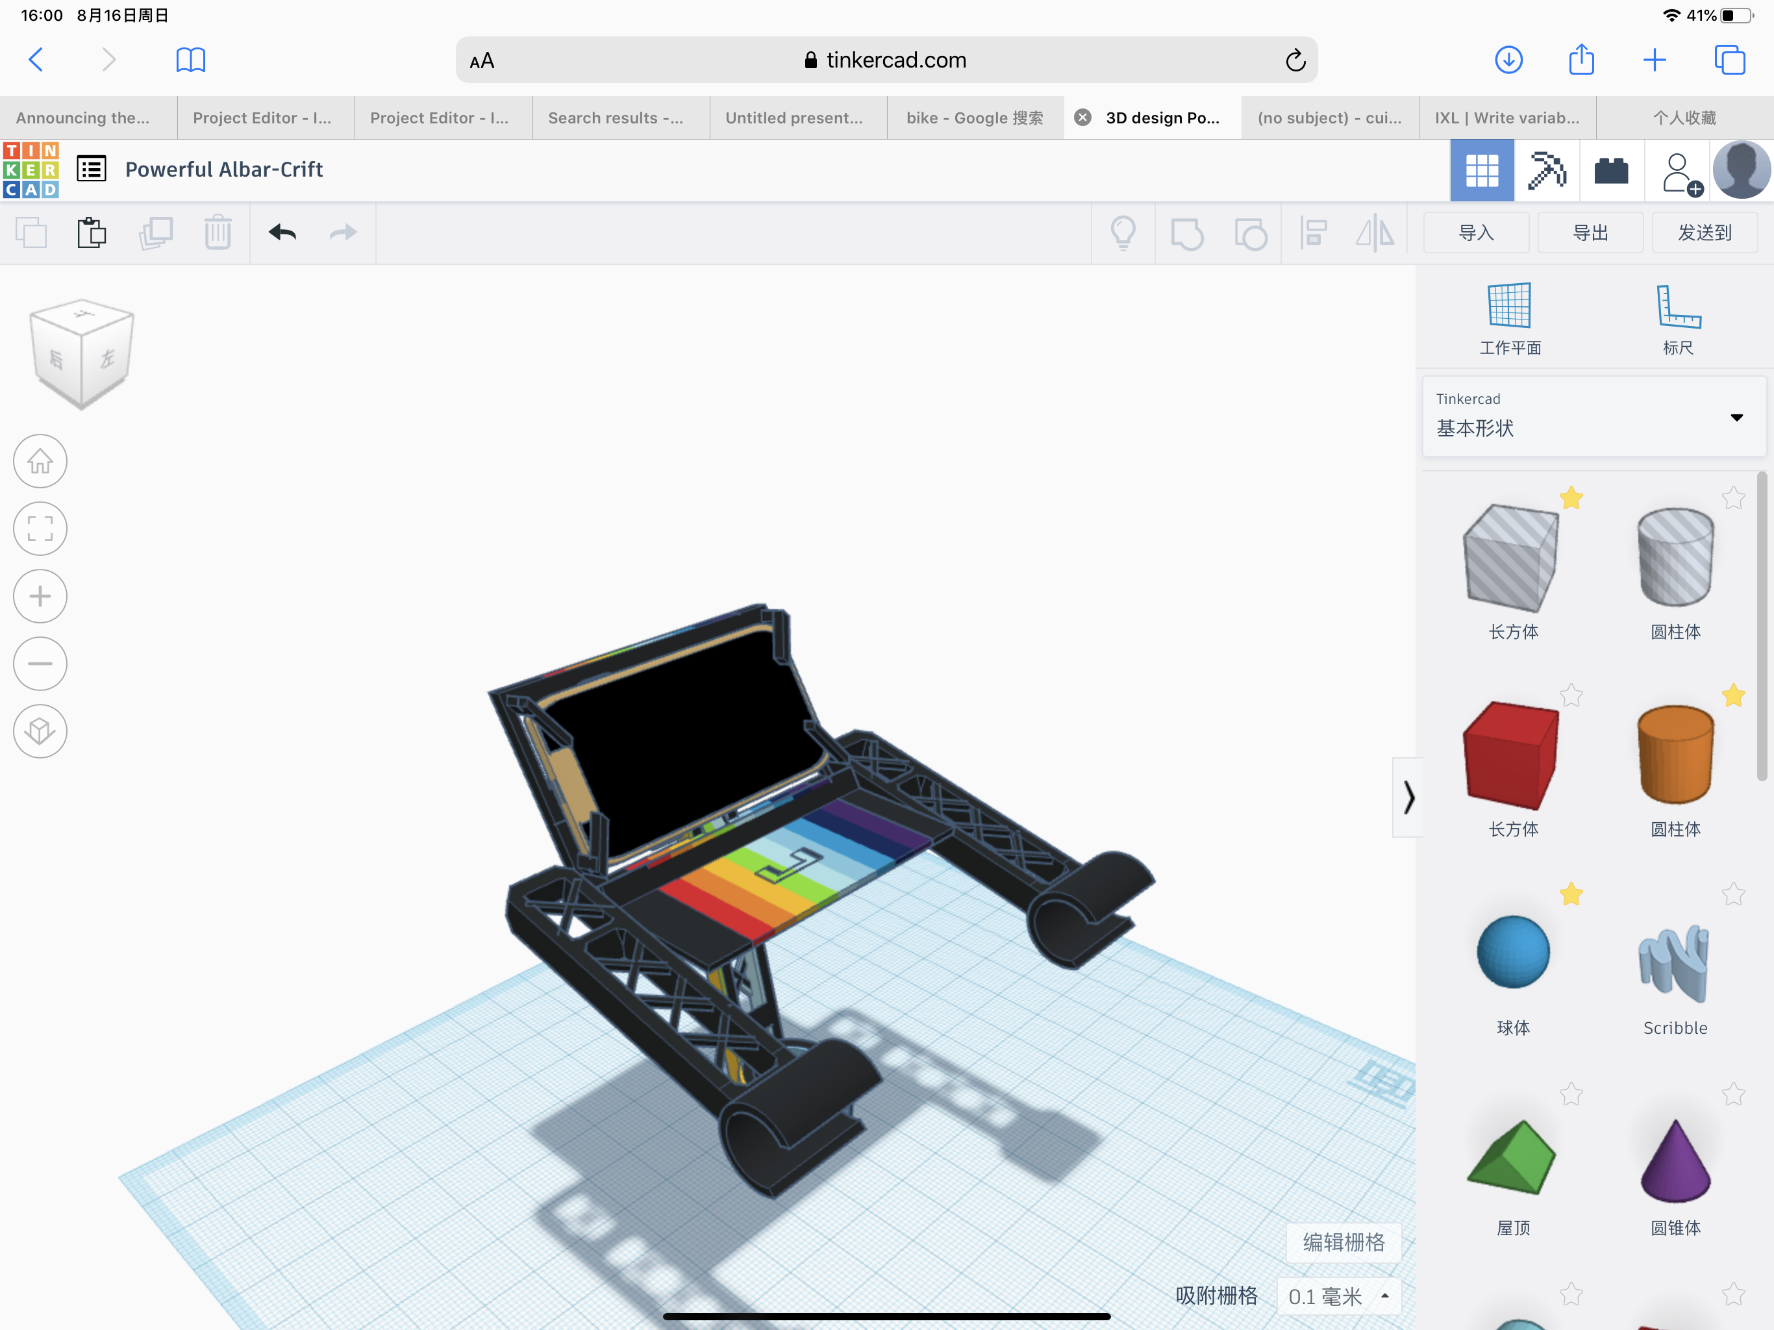Click the home view button

(40, 461)
